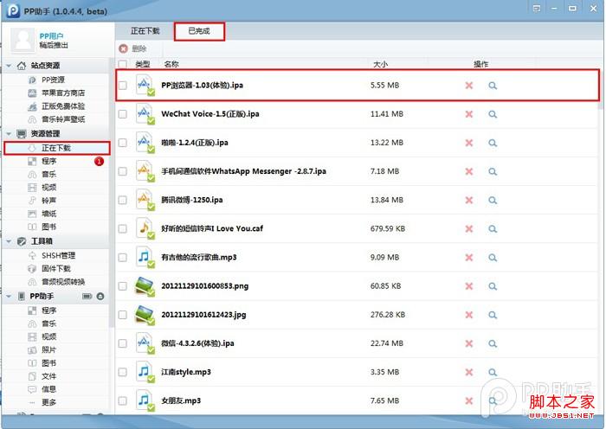Sort by the 名称 column header

171,64
